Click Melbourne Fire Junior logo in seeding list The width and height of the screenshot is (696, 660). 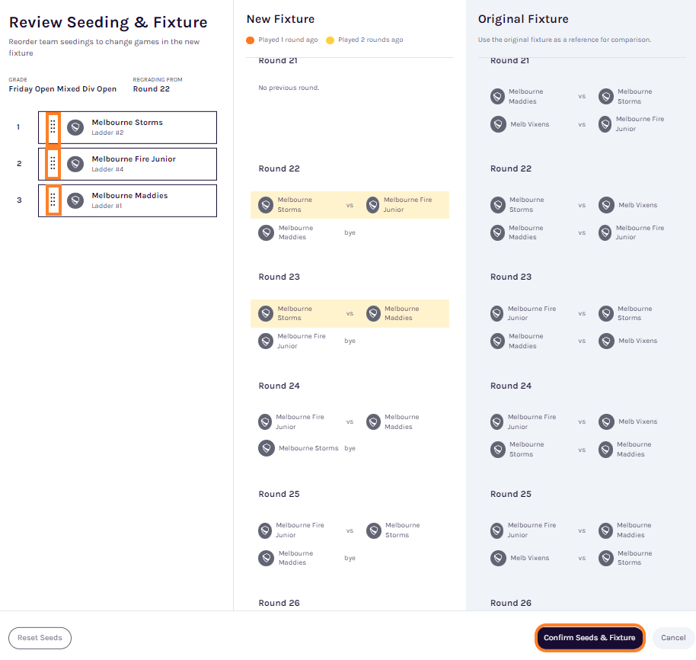tap(75, 164)
